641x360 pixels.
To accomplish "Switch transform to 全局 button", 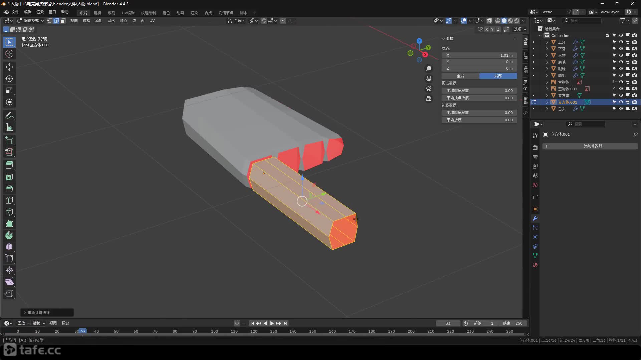I will [x=460, y=76].
